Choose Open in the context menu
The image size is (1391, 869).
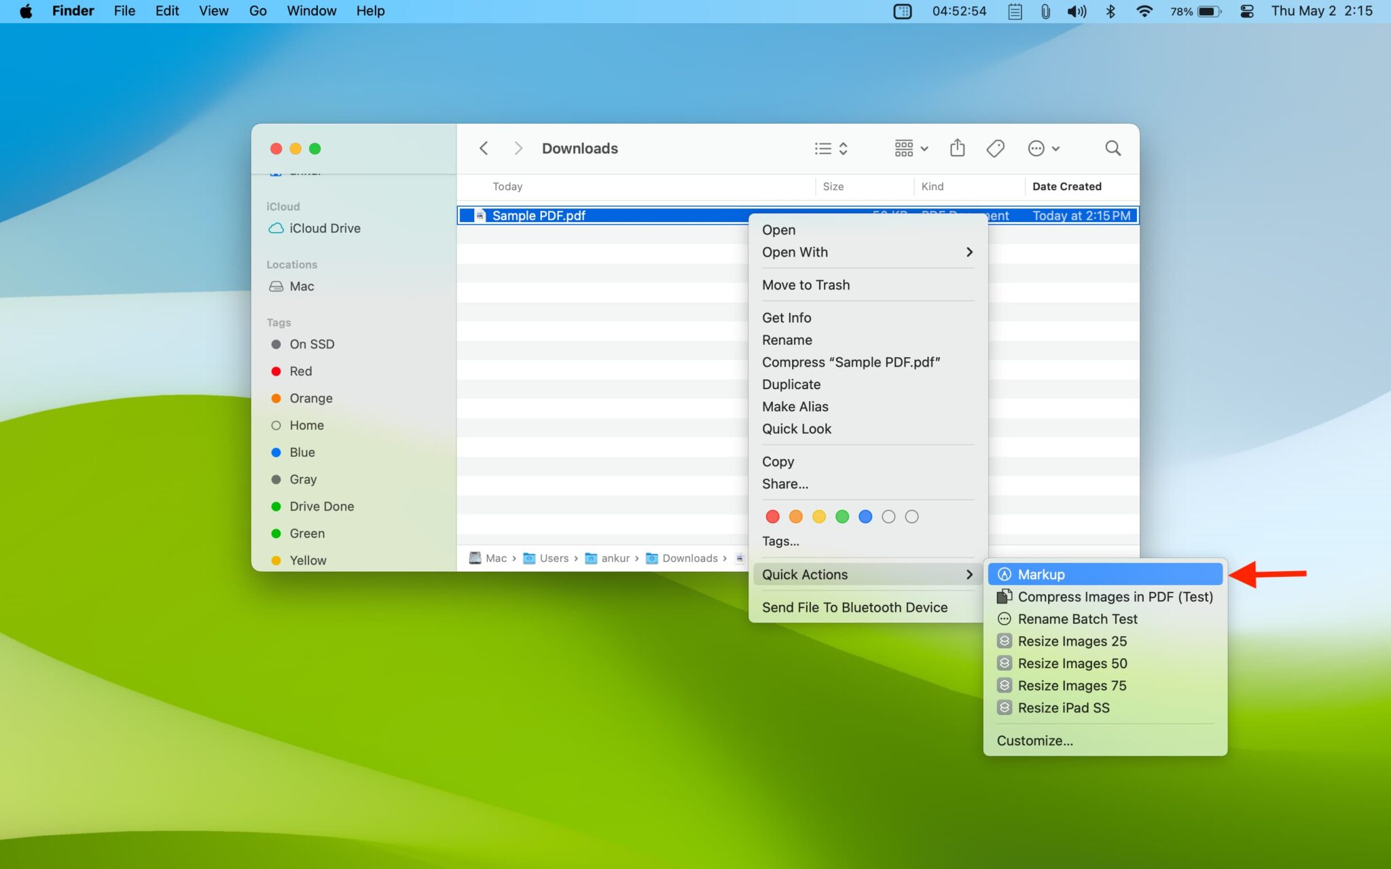(867, 229)
